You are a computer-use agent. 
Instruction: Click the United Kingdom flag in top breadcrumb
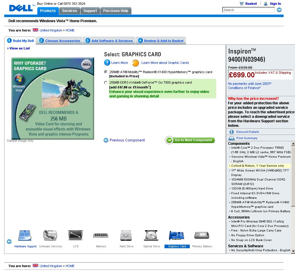point(35,30)
